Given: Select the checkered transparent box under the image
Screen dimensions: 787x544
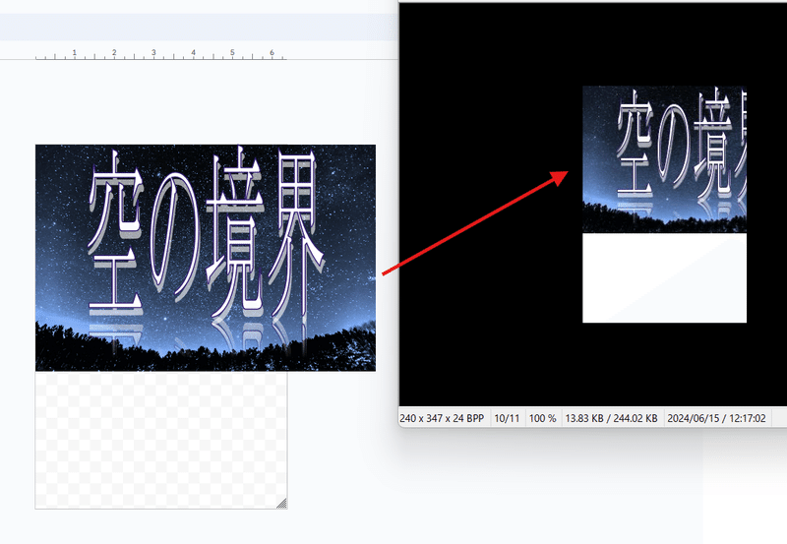Looking at the screenshot, I should click(x=161, y=440).
